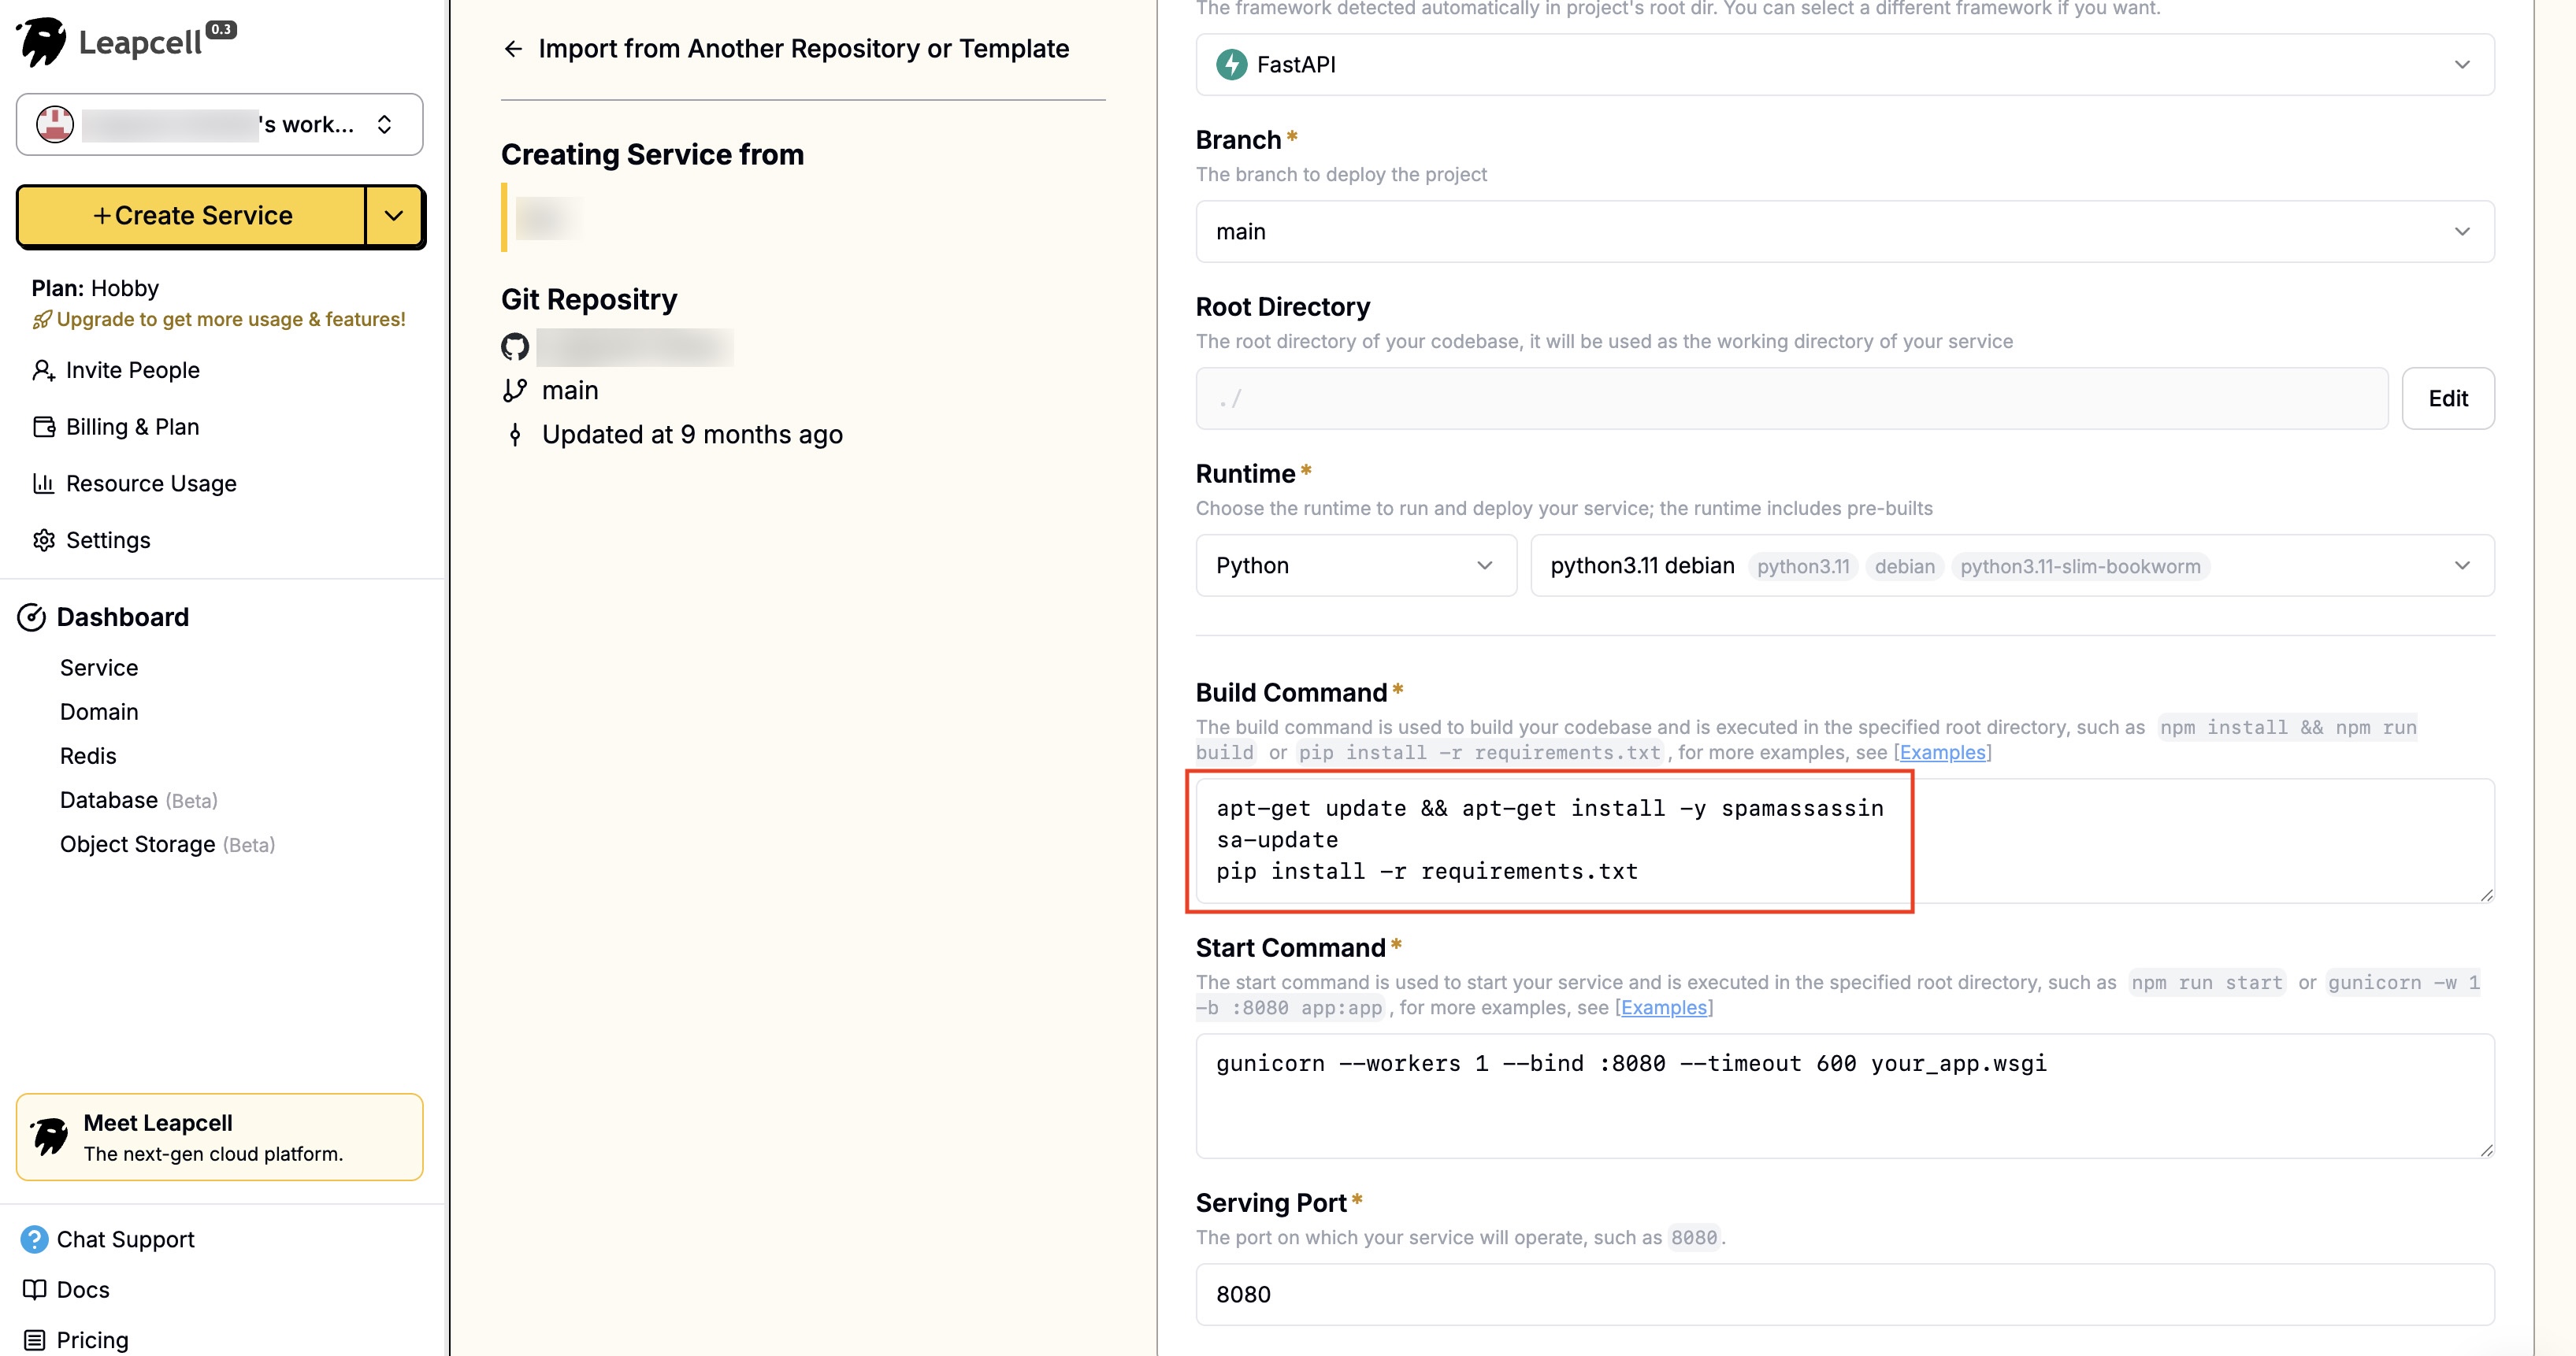Open the Create Service arrow dropdown
The height and width of the screenshot is (1356, 2576).
(394, 215)
